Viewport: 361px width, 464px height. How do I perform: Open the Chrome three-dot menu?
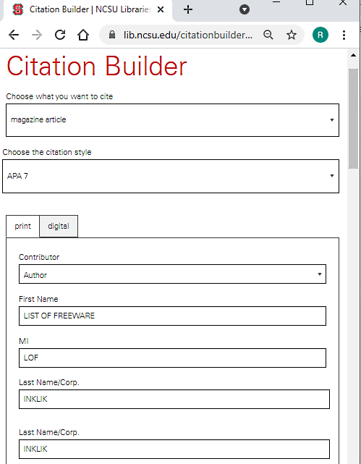344,35
